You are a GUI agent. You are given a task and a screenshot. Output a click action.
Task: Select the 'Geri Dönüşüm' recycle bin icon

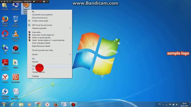point(16,21)
